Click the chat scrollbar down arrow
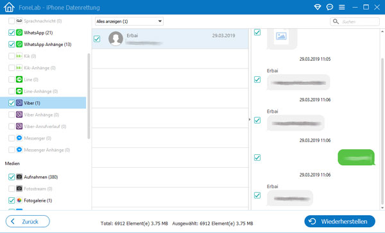The height and width of the screenshot is (233, 385). (382, 208)
